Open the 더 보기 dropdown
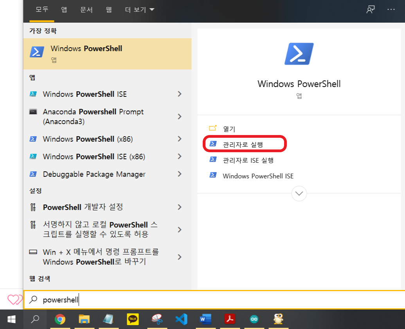405x329 pixels. [x=139, y=9]
